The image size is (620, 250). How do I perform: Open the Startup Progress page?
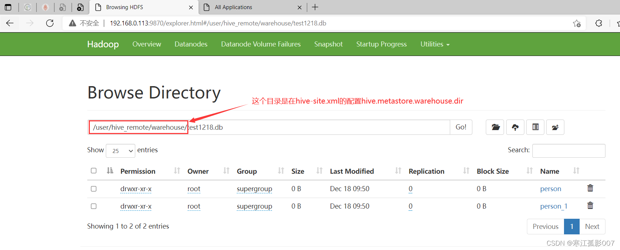[x=381, y=44]
